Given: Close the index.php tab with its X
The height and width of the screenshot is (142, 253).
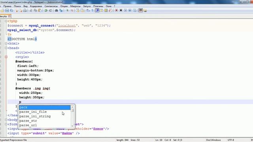Looking at the screenshot, I should click(9, 16).
